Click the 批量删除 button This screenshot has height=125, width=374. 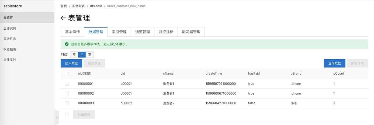point(84,114)
